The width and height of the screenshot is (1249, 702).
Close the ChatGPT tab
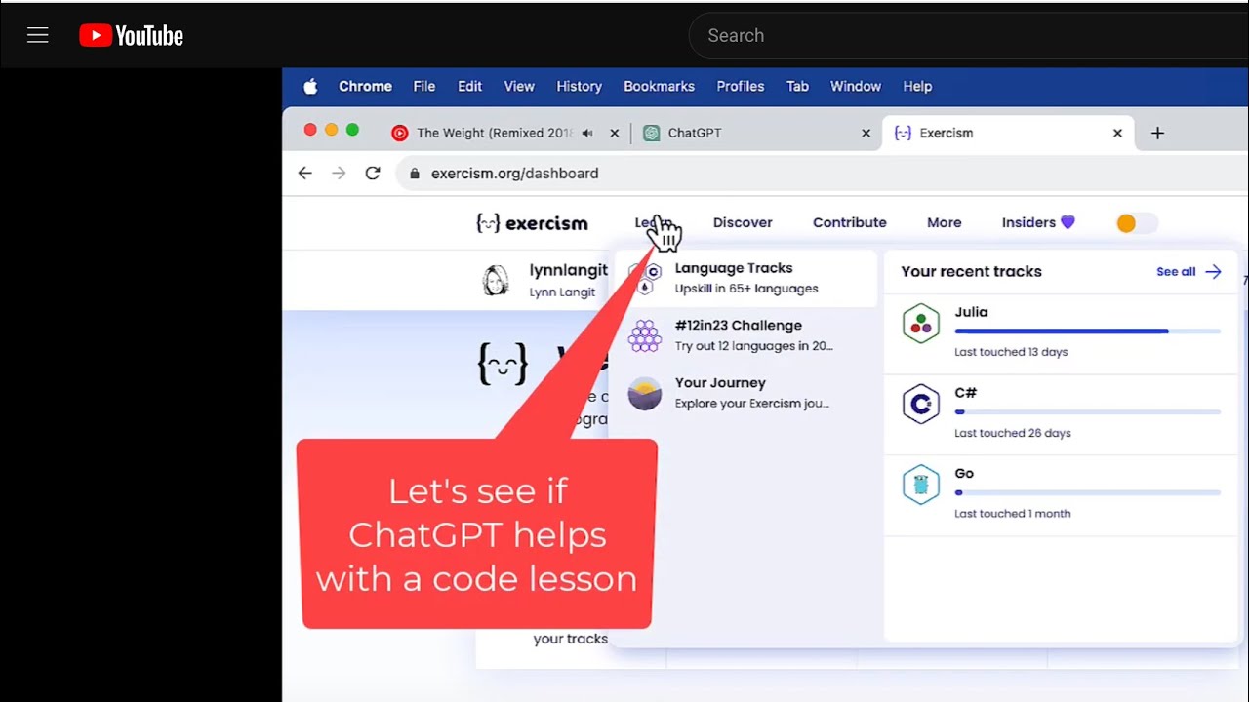(866, 134)
